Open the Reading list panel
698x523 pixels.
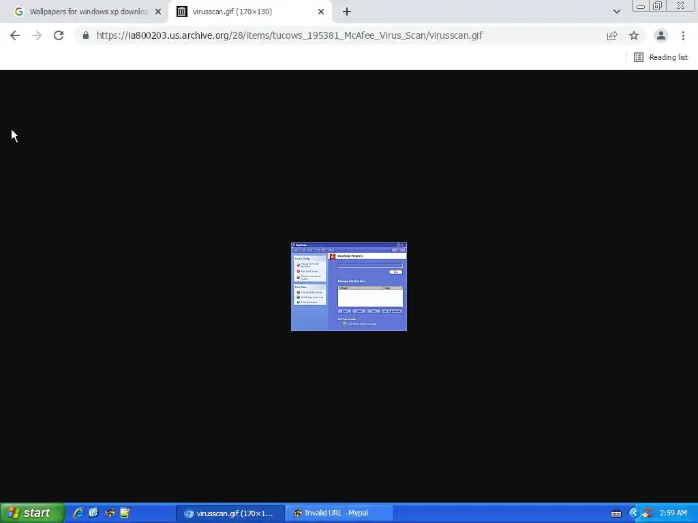tap(661, 57)
